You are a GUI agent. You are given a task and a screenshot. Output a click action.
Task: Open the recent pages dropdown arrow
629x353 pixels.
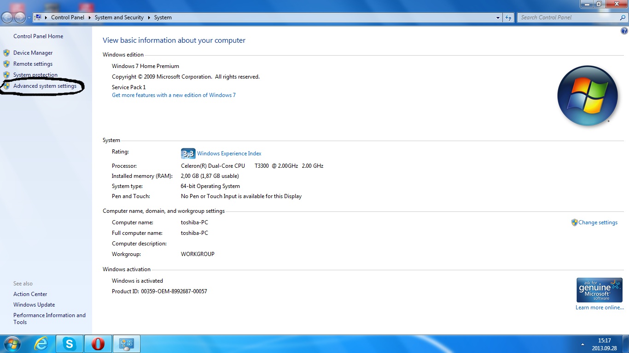29,18
